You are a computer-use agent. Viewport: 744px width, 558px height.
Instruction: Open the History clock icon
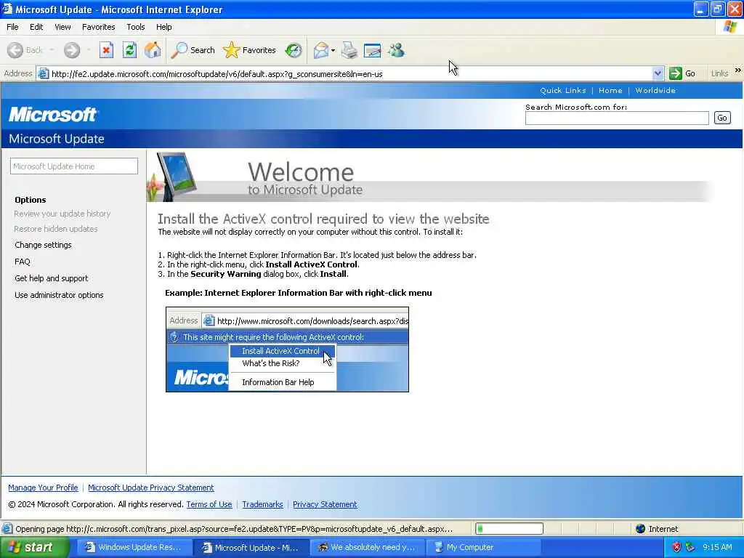tap(294, 50)
